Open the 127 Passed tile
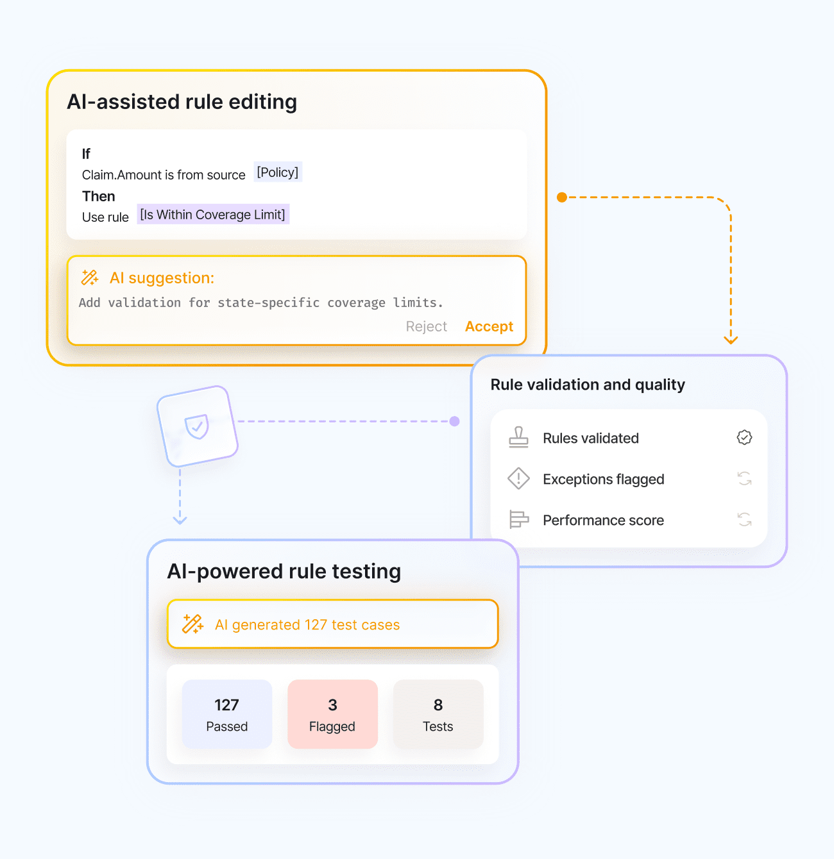834x859 pixels. [227, 714]
